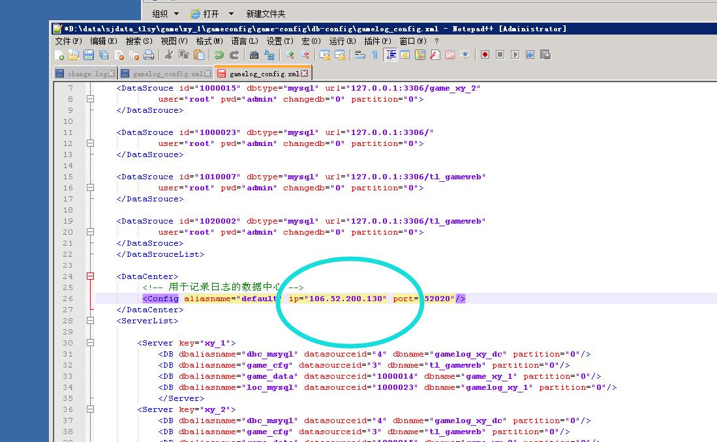Collapse the DataCenter fold at line 24
Screen dimensions: 717x442
click(x=91, y=276)
